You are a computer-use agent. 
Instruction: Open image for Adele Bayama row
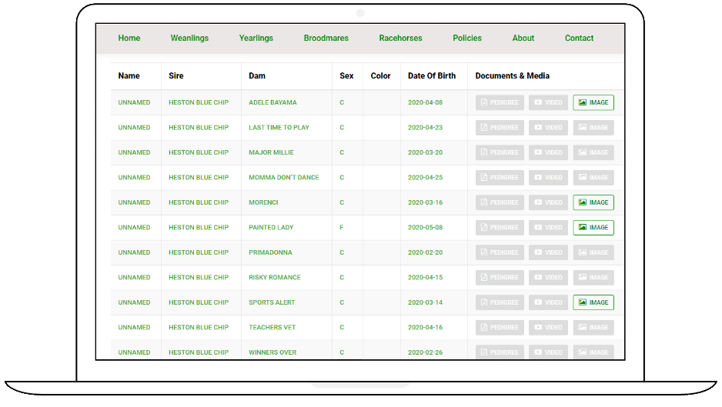coord(593,102)
